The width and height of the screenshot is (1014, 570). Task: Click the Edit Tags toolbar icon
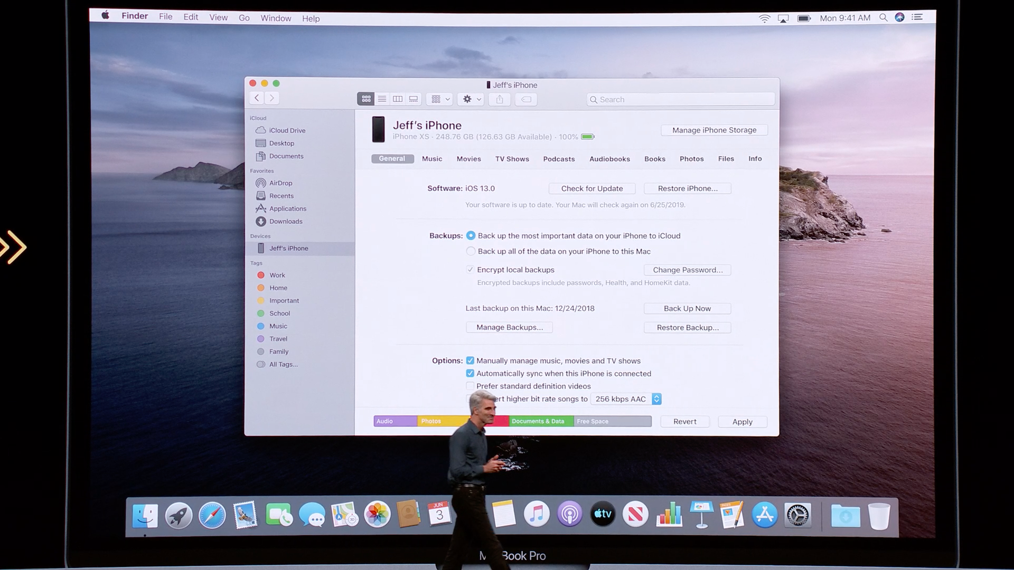point(526,99)
